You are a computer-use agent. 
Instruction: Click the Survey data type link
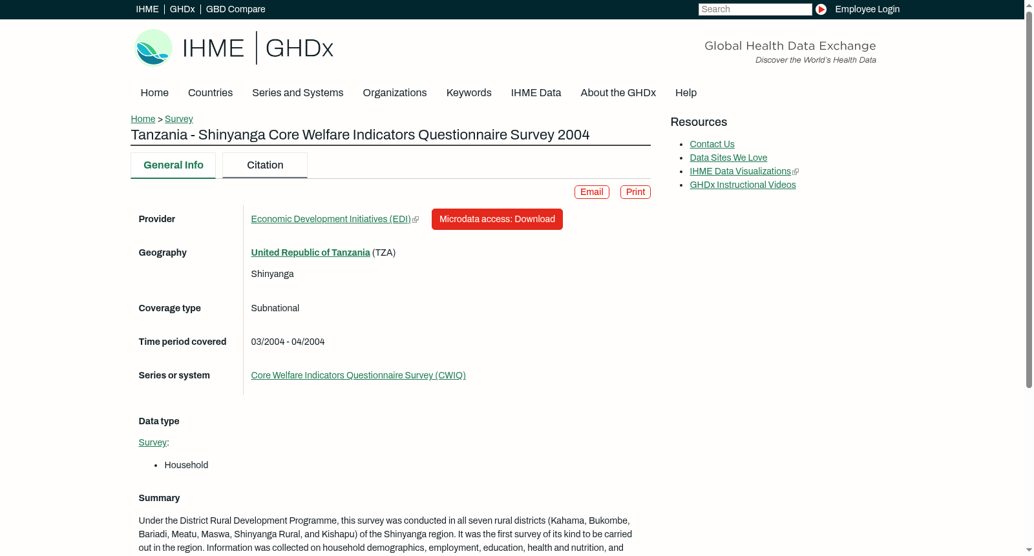point(153,443)
